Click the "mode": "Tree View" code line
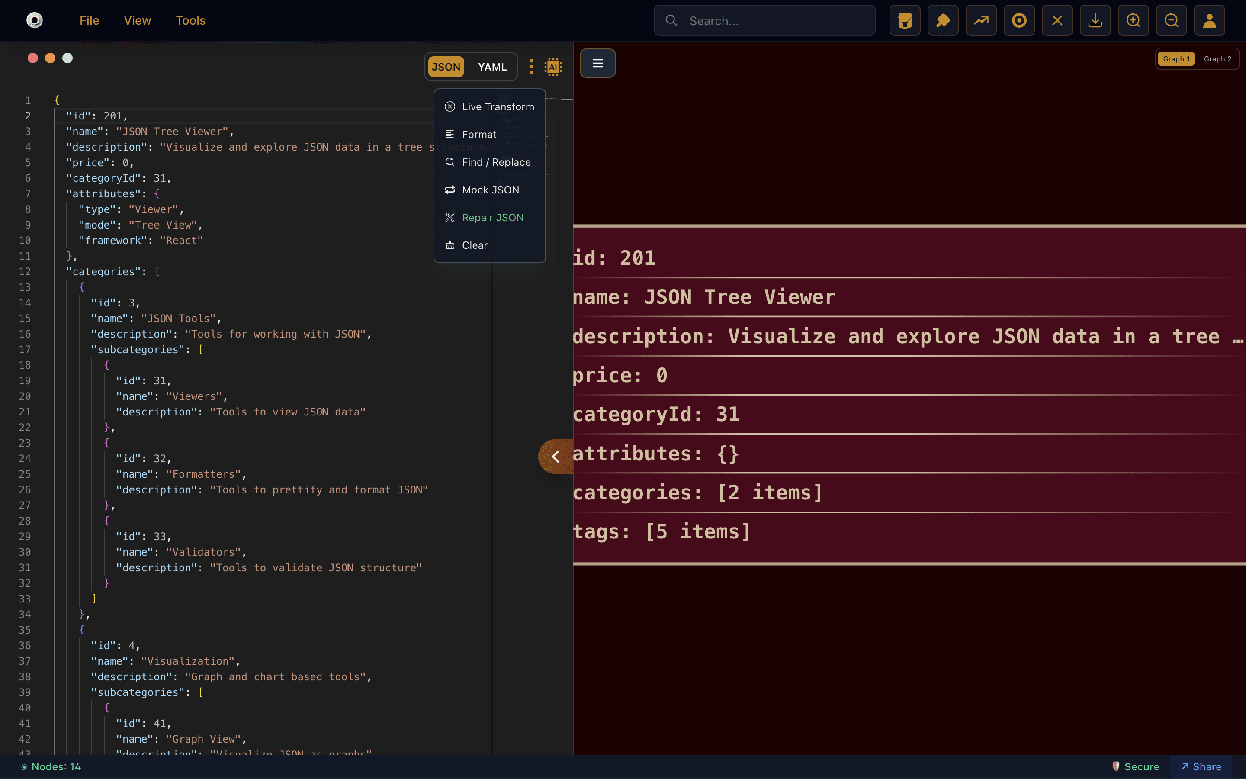 coord(141,225)
